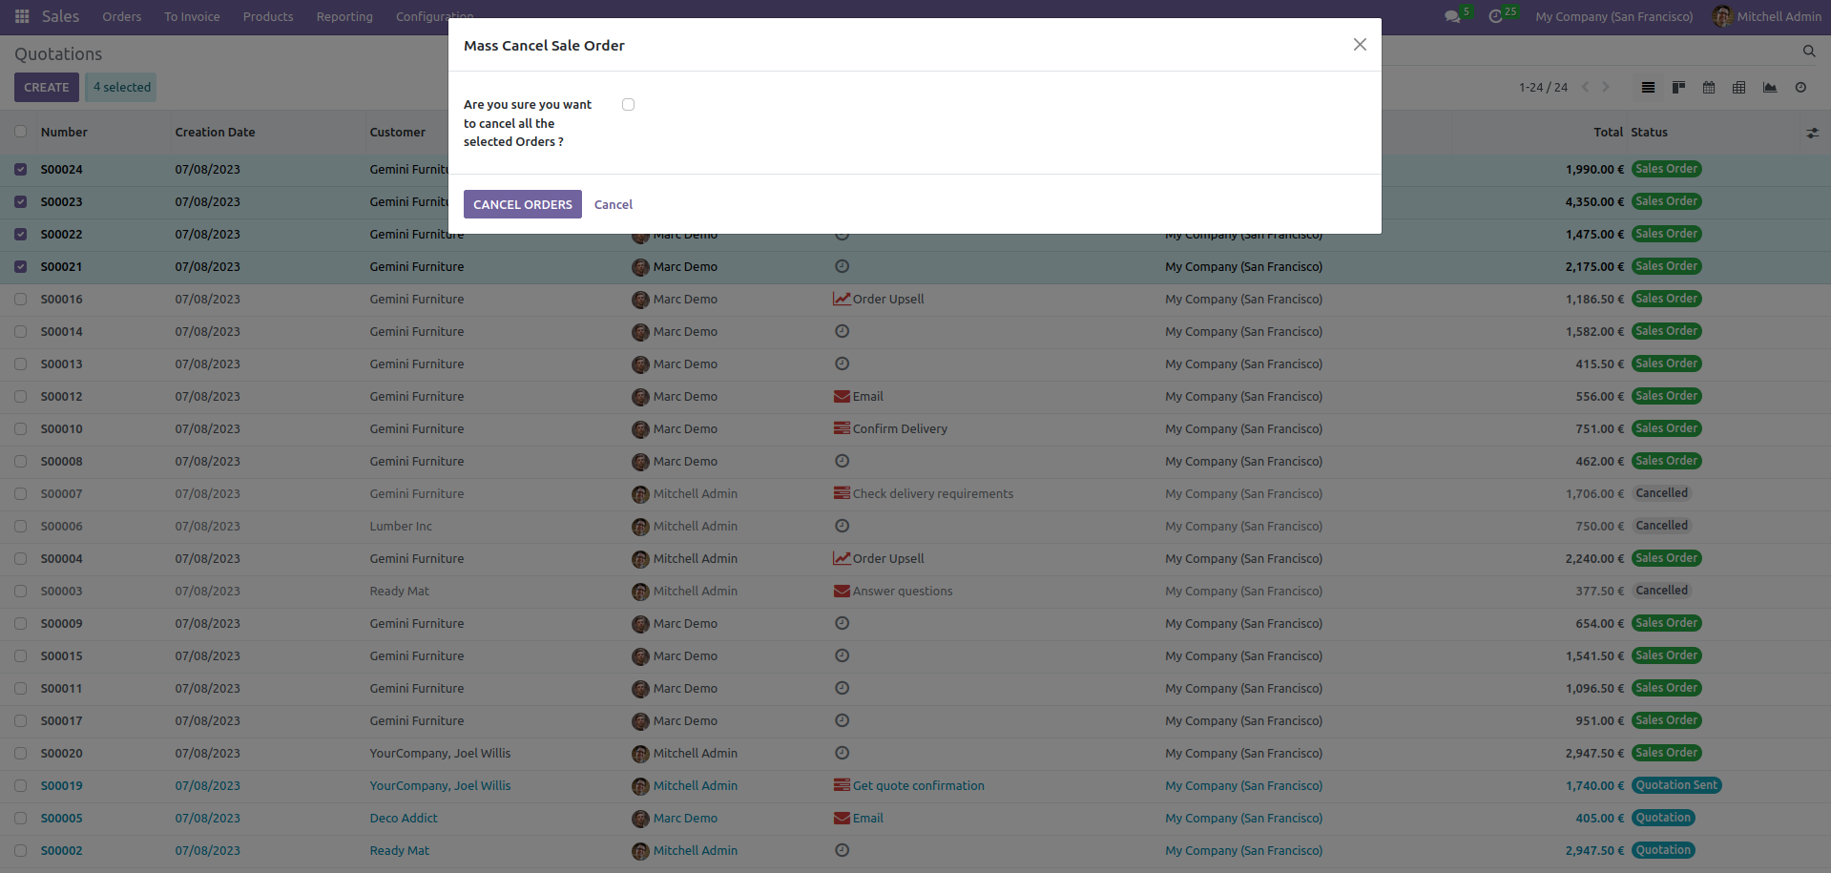This screenshot has height=873, width=1831.
Task: Open the search magnifier icon
Action: point(1809,52)
